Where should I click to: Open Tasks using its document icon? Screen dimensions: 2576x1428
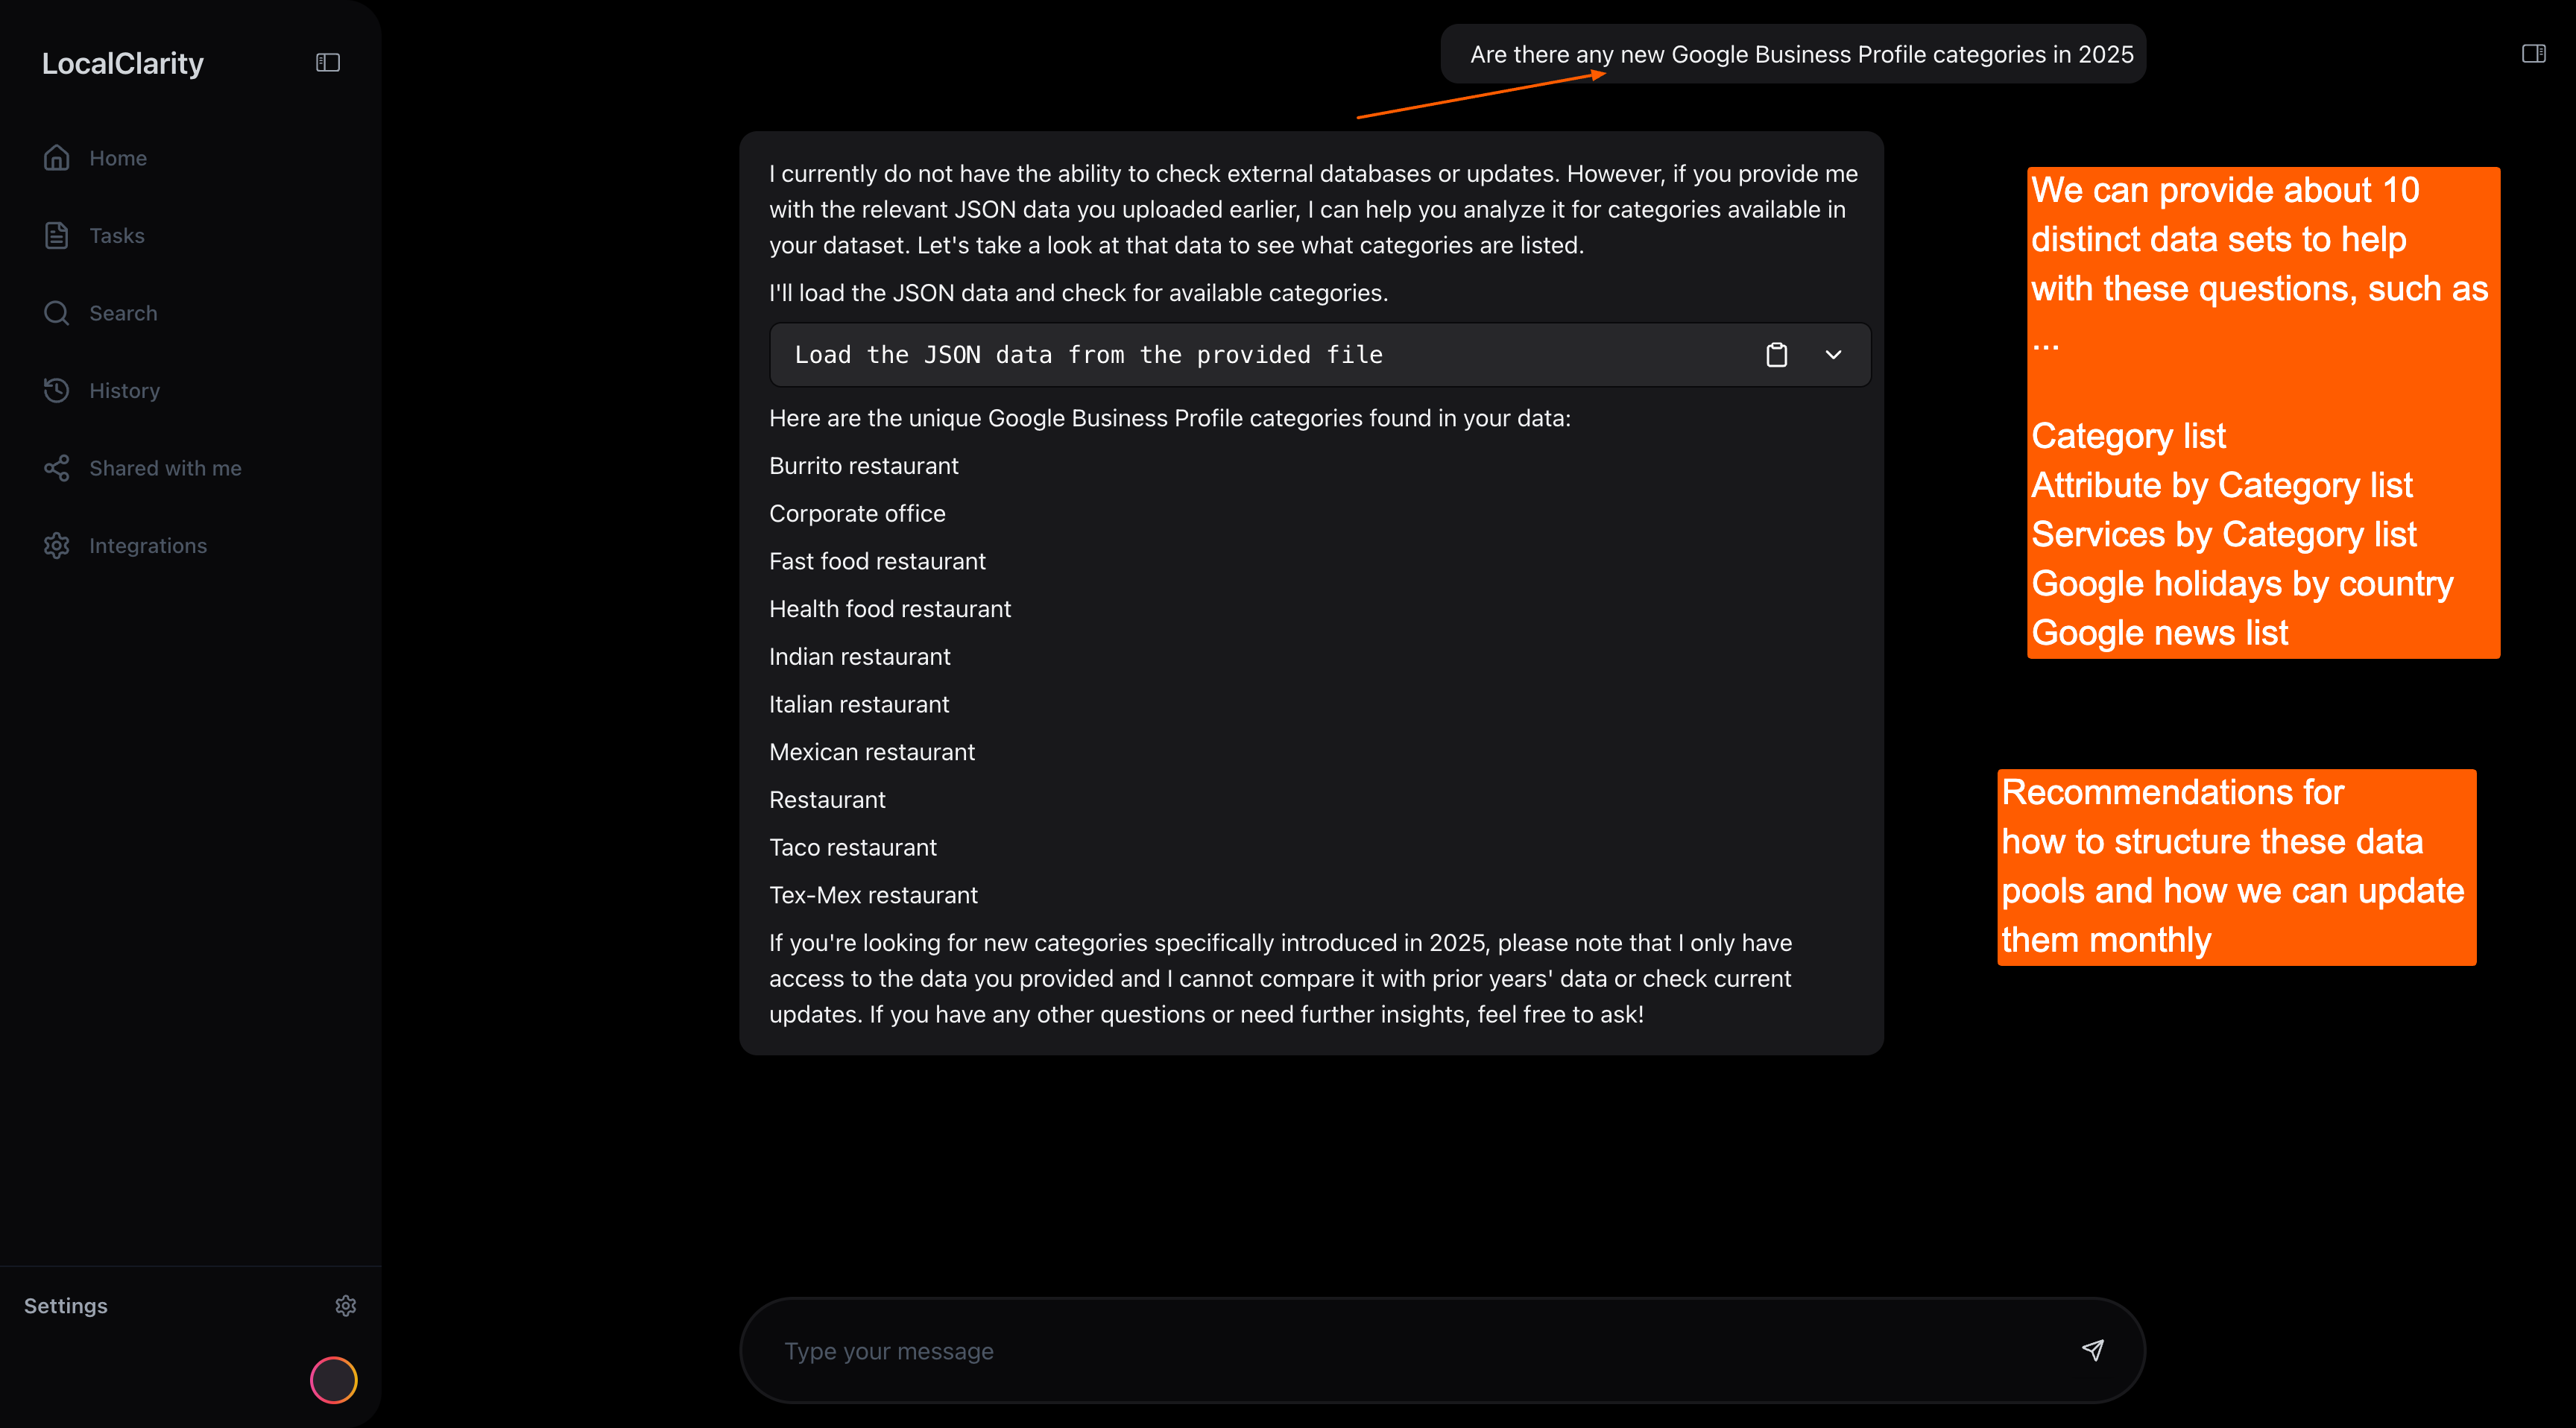pos(56,235)
